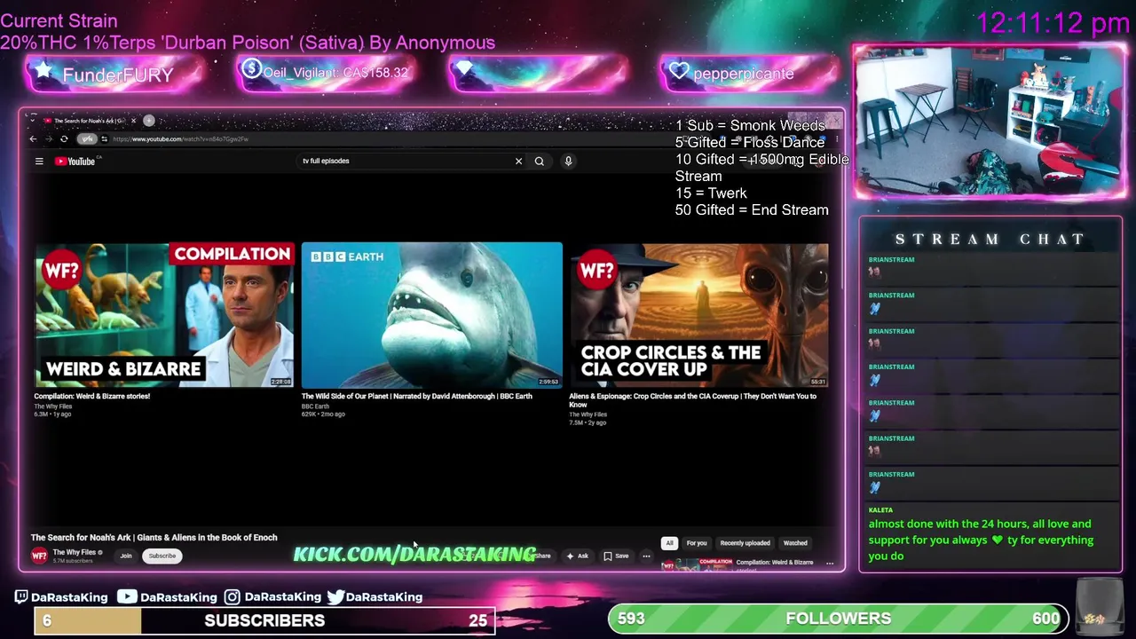Subscribe to The Why Files
This screenshot has width=1136, height=639.
click(x=162, y=556)
